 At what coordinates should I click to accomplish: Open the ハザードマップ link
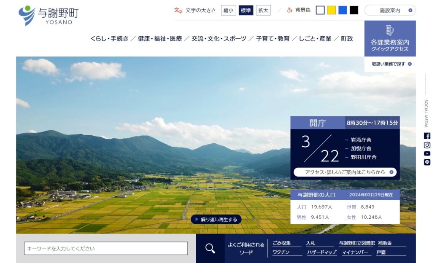click(321, 252)
